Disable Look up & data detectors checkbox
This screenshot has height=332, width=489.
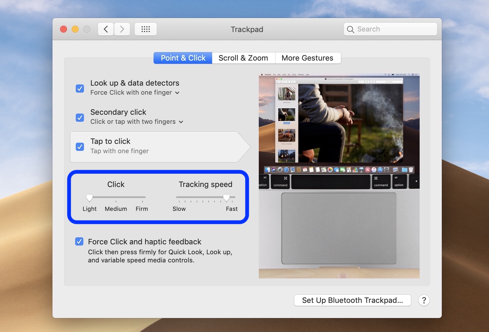80,89
